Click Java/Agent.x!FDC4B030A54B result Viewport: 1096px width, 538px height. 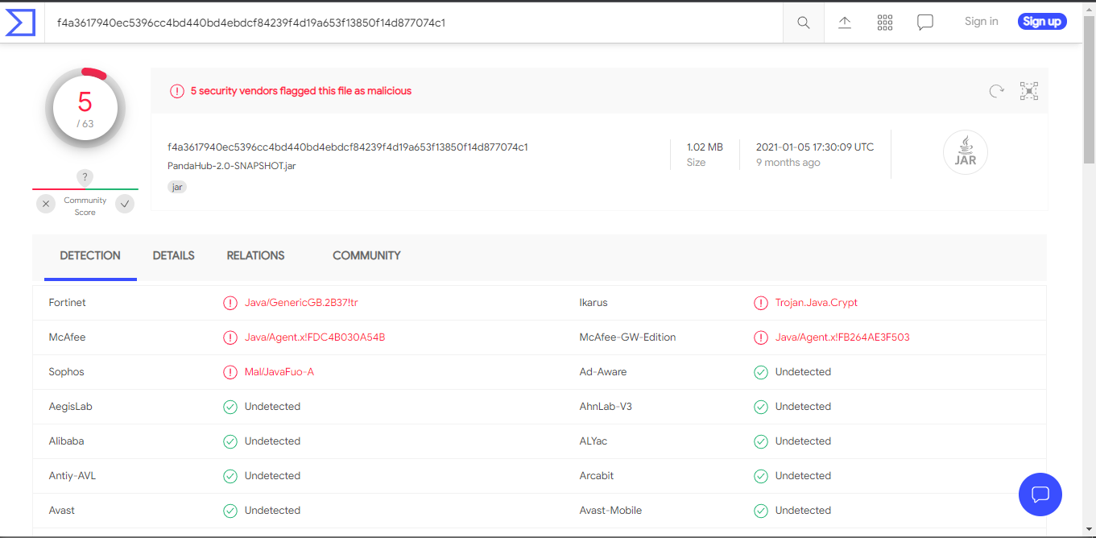[x=315, y=337]
